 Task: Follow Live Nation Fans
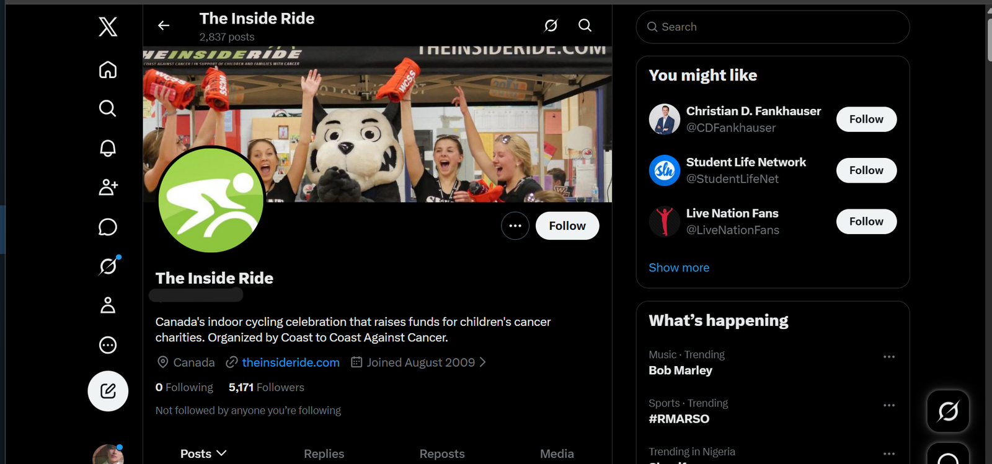(x=866, y=221)
